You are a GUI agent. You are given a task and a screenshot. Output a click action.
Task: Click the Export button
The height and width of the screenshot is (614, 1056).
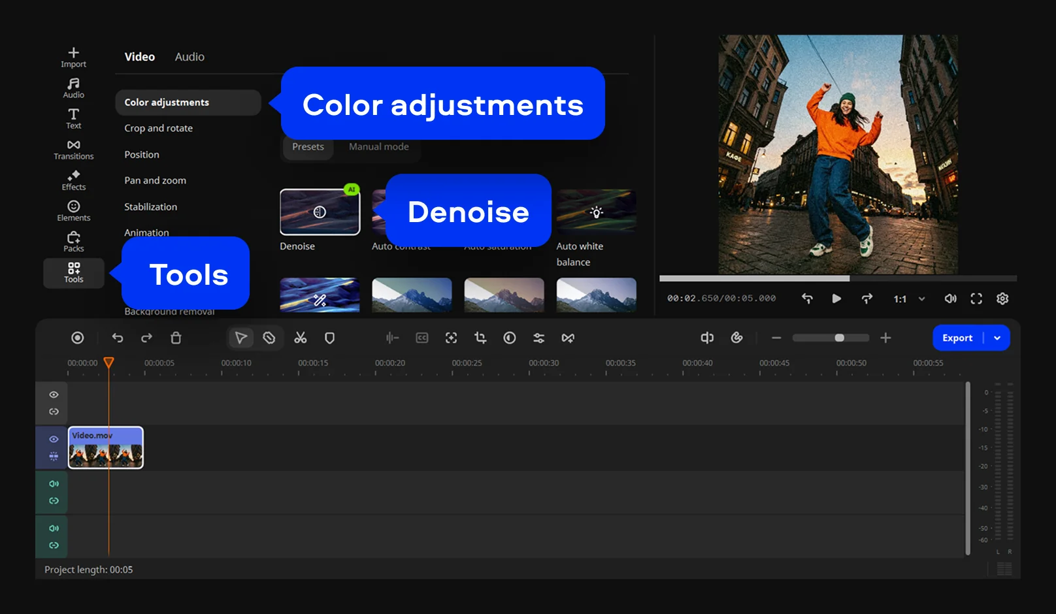coord(957,338)
